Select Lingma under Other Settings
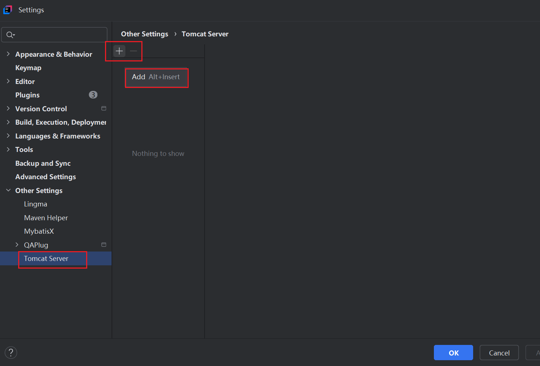This screenshot has width=540, height=366. click(x=36, y=204)
